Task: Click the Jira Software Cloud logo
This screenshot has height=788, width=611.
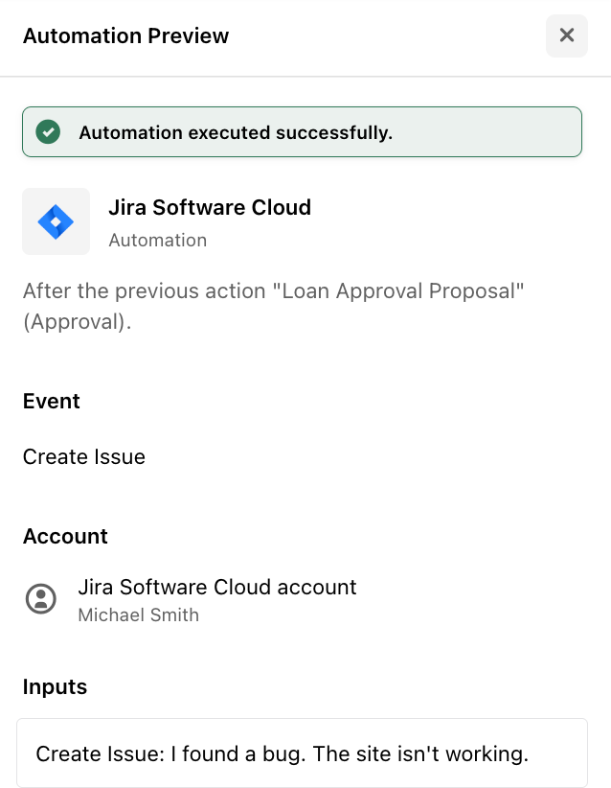Action: pos(56,221)
